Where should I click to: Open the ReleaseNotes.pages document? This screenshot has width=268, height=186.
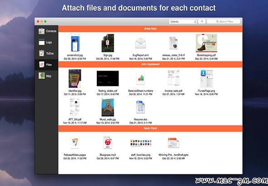75,143
